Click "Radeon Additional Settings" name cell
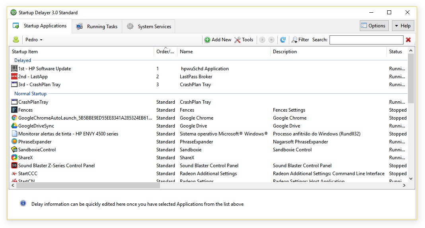This screenshot has height=228, width=425. tap(208, 174)
